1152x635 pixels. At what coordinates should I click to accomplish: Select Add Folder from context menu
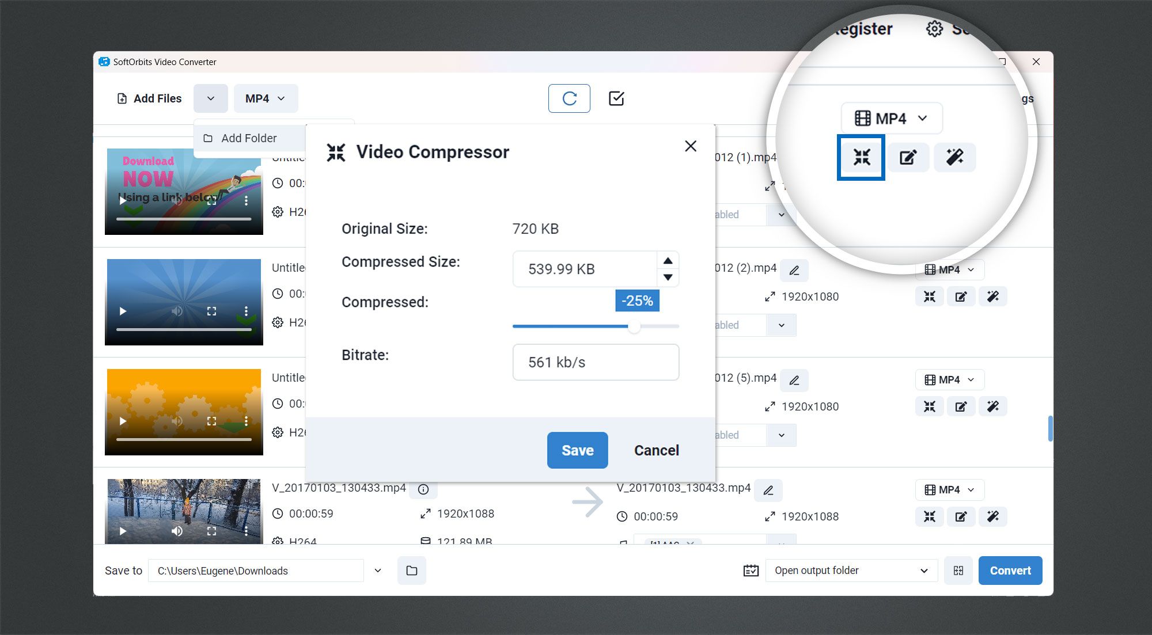(x=249, y=138)
